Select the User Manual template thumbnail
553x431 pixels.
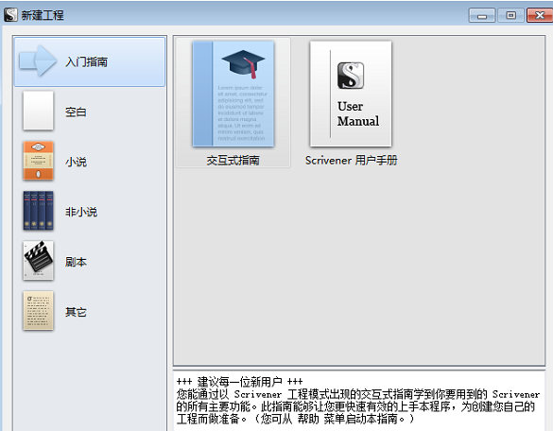(x=351, y=94)
